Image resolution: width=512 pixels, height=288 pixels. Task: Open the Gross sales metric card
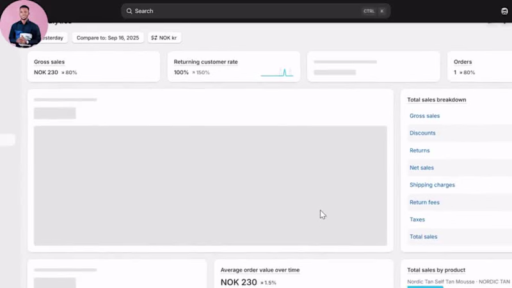point(93,67)
